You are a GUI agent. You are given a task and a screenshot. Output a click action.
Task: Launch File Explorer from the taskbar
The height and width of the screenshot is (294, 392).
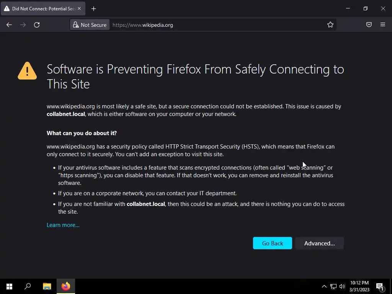pyautogui.click(x=47, y=286)
